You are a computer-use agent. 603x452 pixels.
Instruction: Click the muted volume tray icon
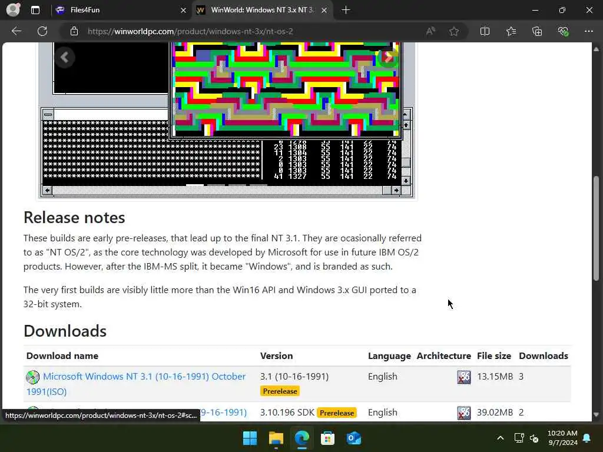(534, 438)
